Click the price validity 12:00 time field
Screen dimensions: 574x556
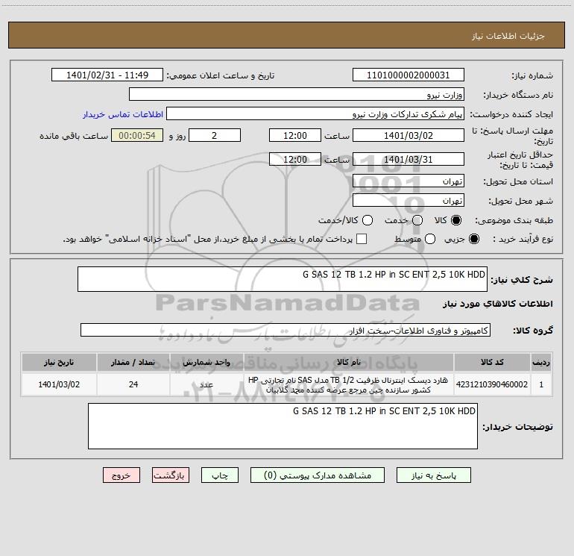295,160
